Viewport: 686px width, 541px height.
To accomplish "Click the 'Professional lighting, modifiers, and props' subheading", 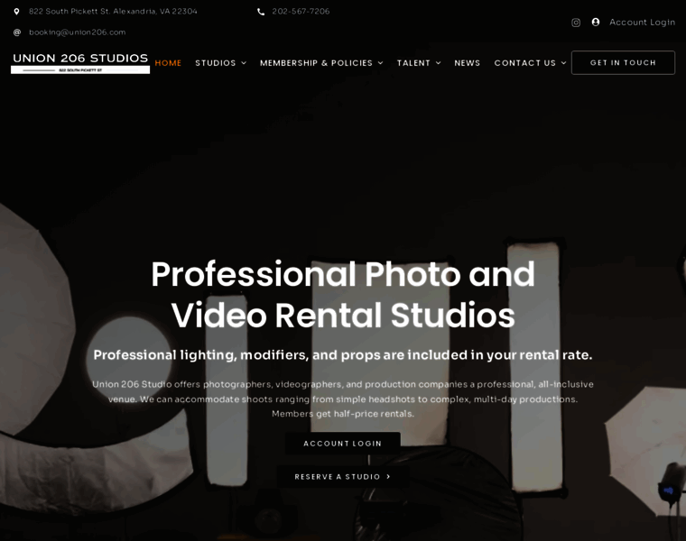I will click(343, 355).
